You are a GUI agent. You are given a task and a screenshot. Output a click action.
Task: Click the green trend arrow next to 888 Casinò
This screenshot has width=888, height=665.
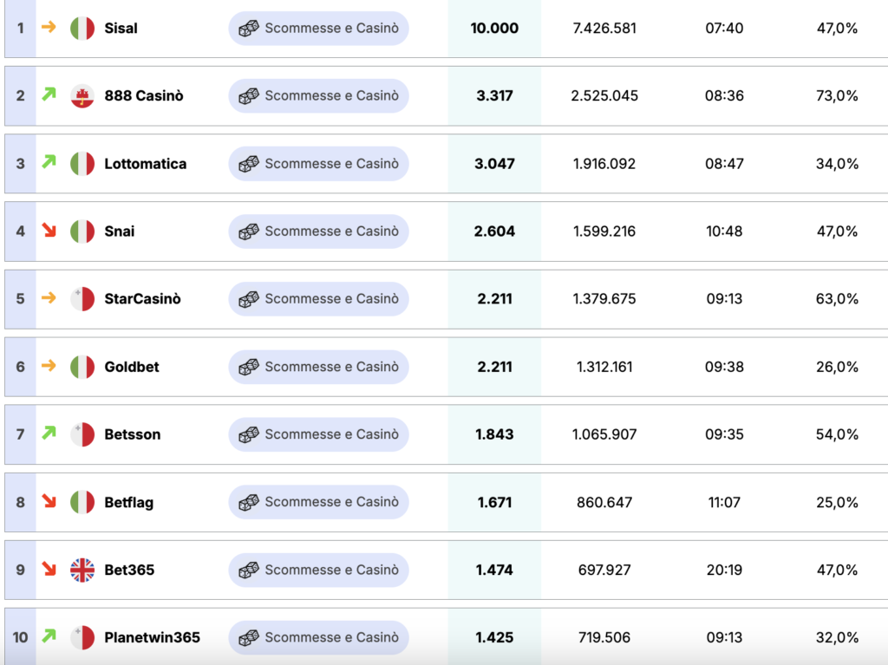point(48,95)
